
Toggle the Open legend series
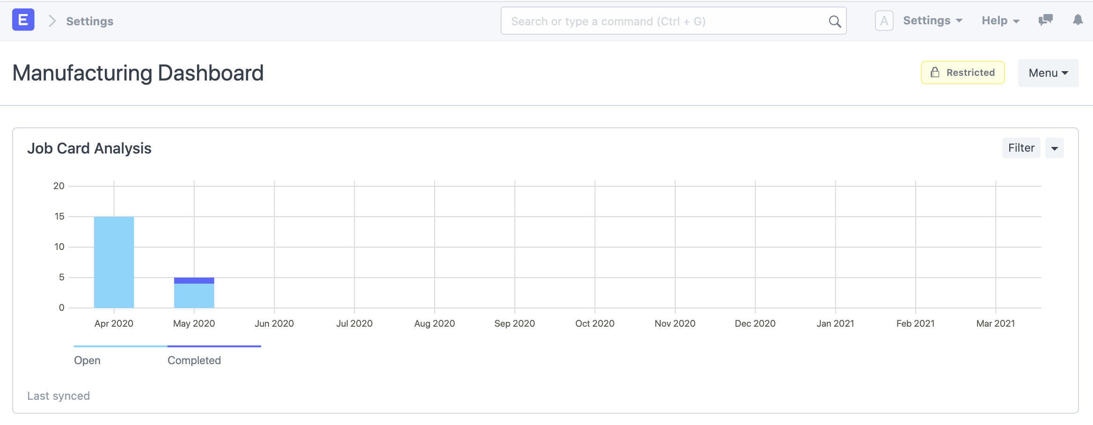coord(87,360)
